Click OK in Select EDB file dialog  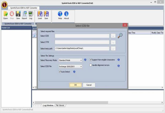75,85
